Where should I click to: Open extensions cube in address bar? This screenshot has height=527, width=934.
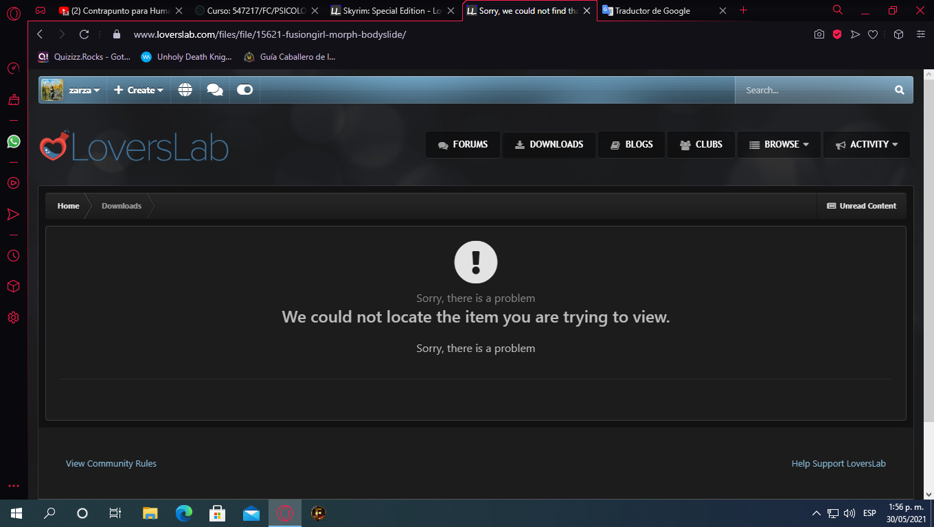pyautogui.click(x=898, y=34)
